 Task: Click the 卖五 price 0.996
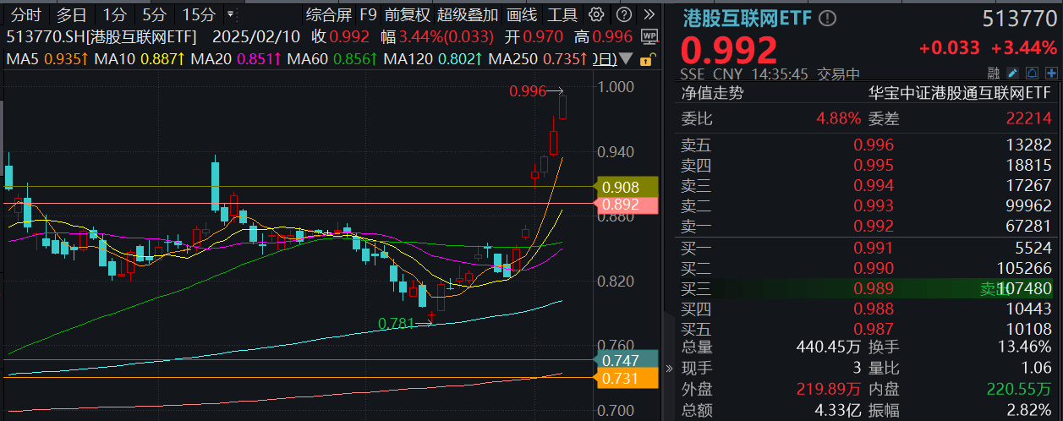click(x=874, y=145)
